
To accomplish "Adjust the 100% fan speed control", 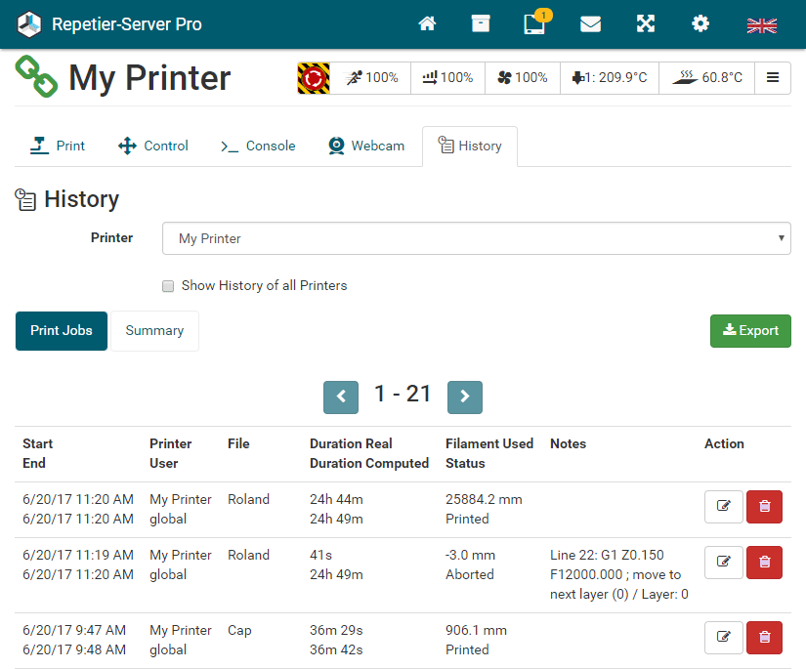I will click(x=522, y=78).
